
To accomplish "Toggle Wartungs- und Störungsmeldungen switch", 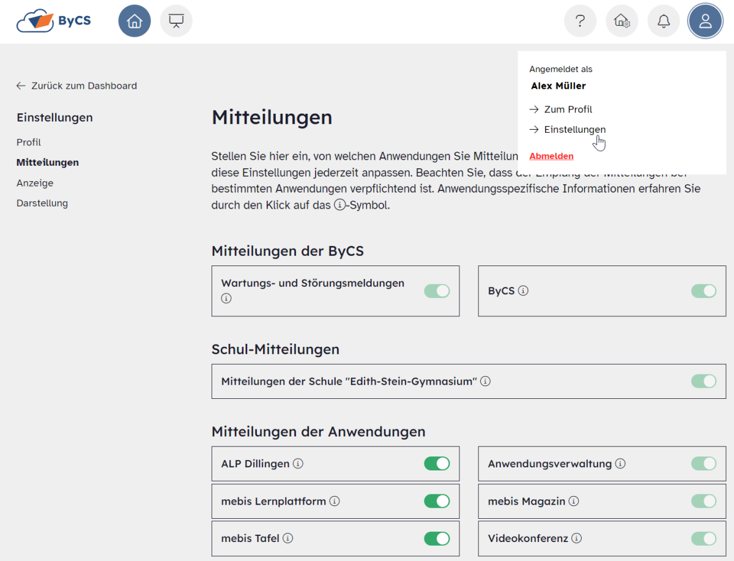I will (x=437, y=291).
